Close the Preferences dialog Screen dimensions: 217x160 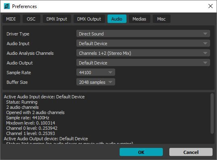tap(211, 6)
